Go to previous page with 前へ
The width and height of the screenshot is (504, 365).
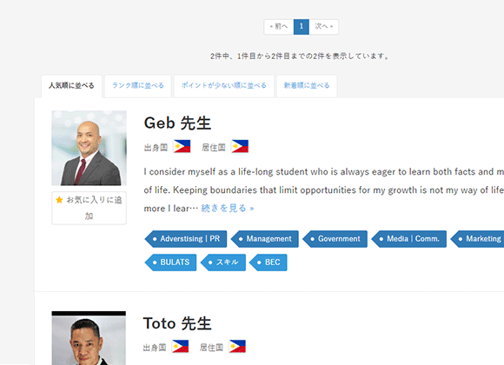(279, 27)
